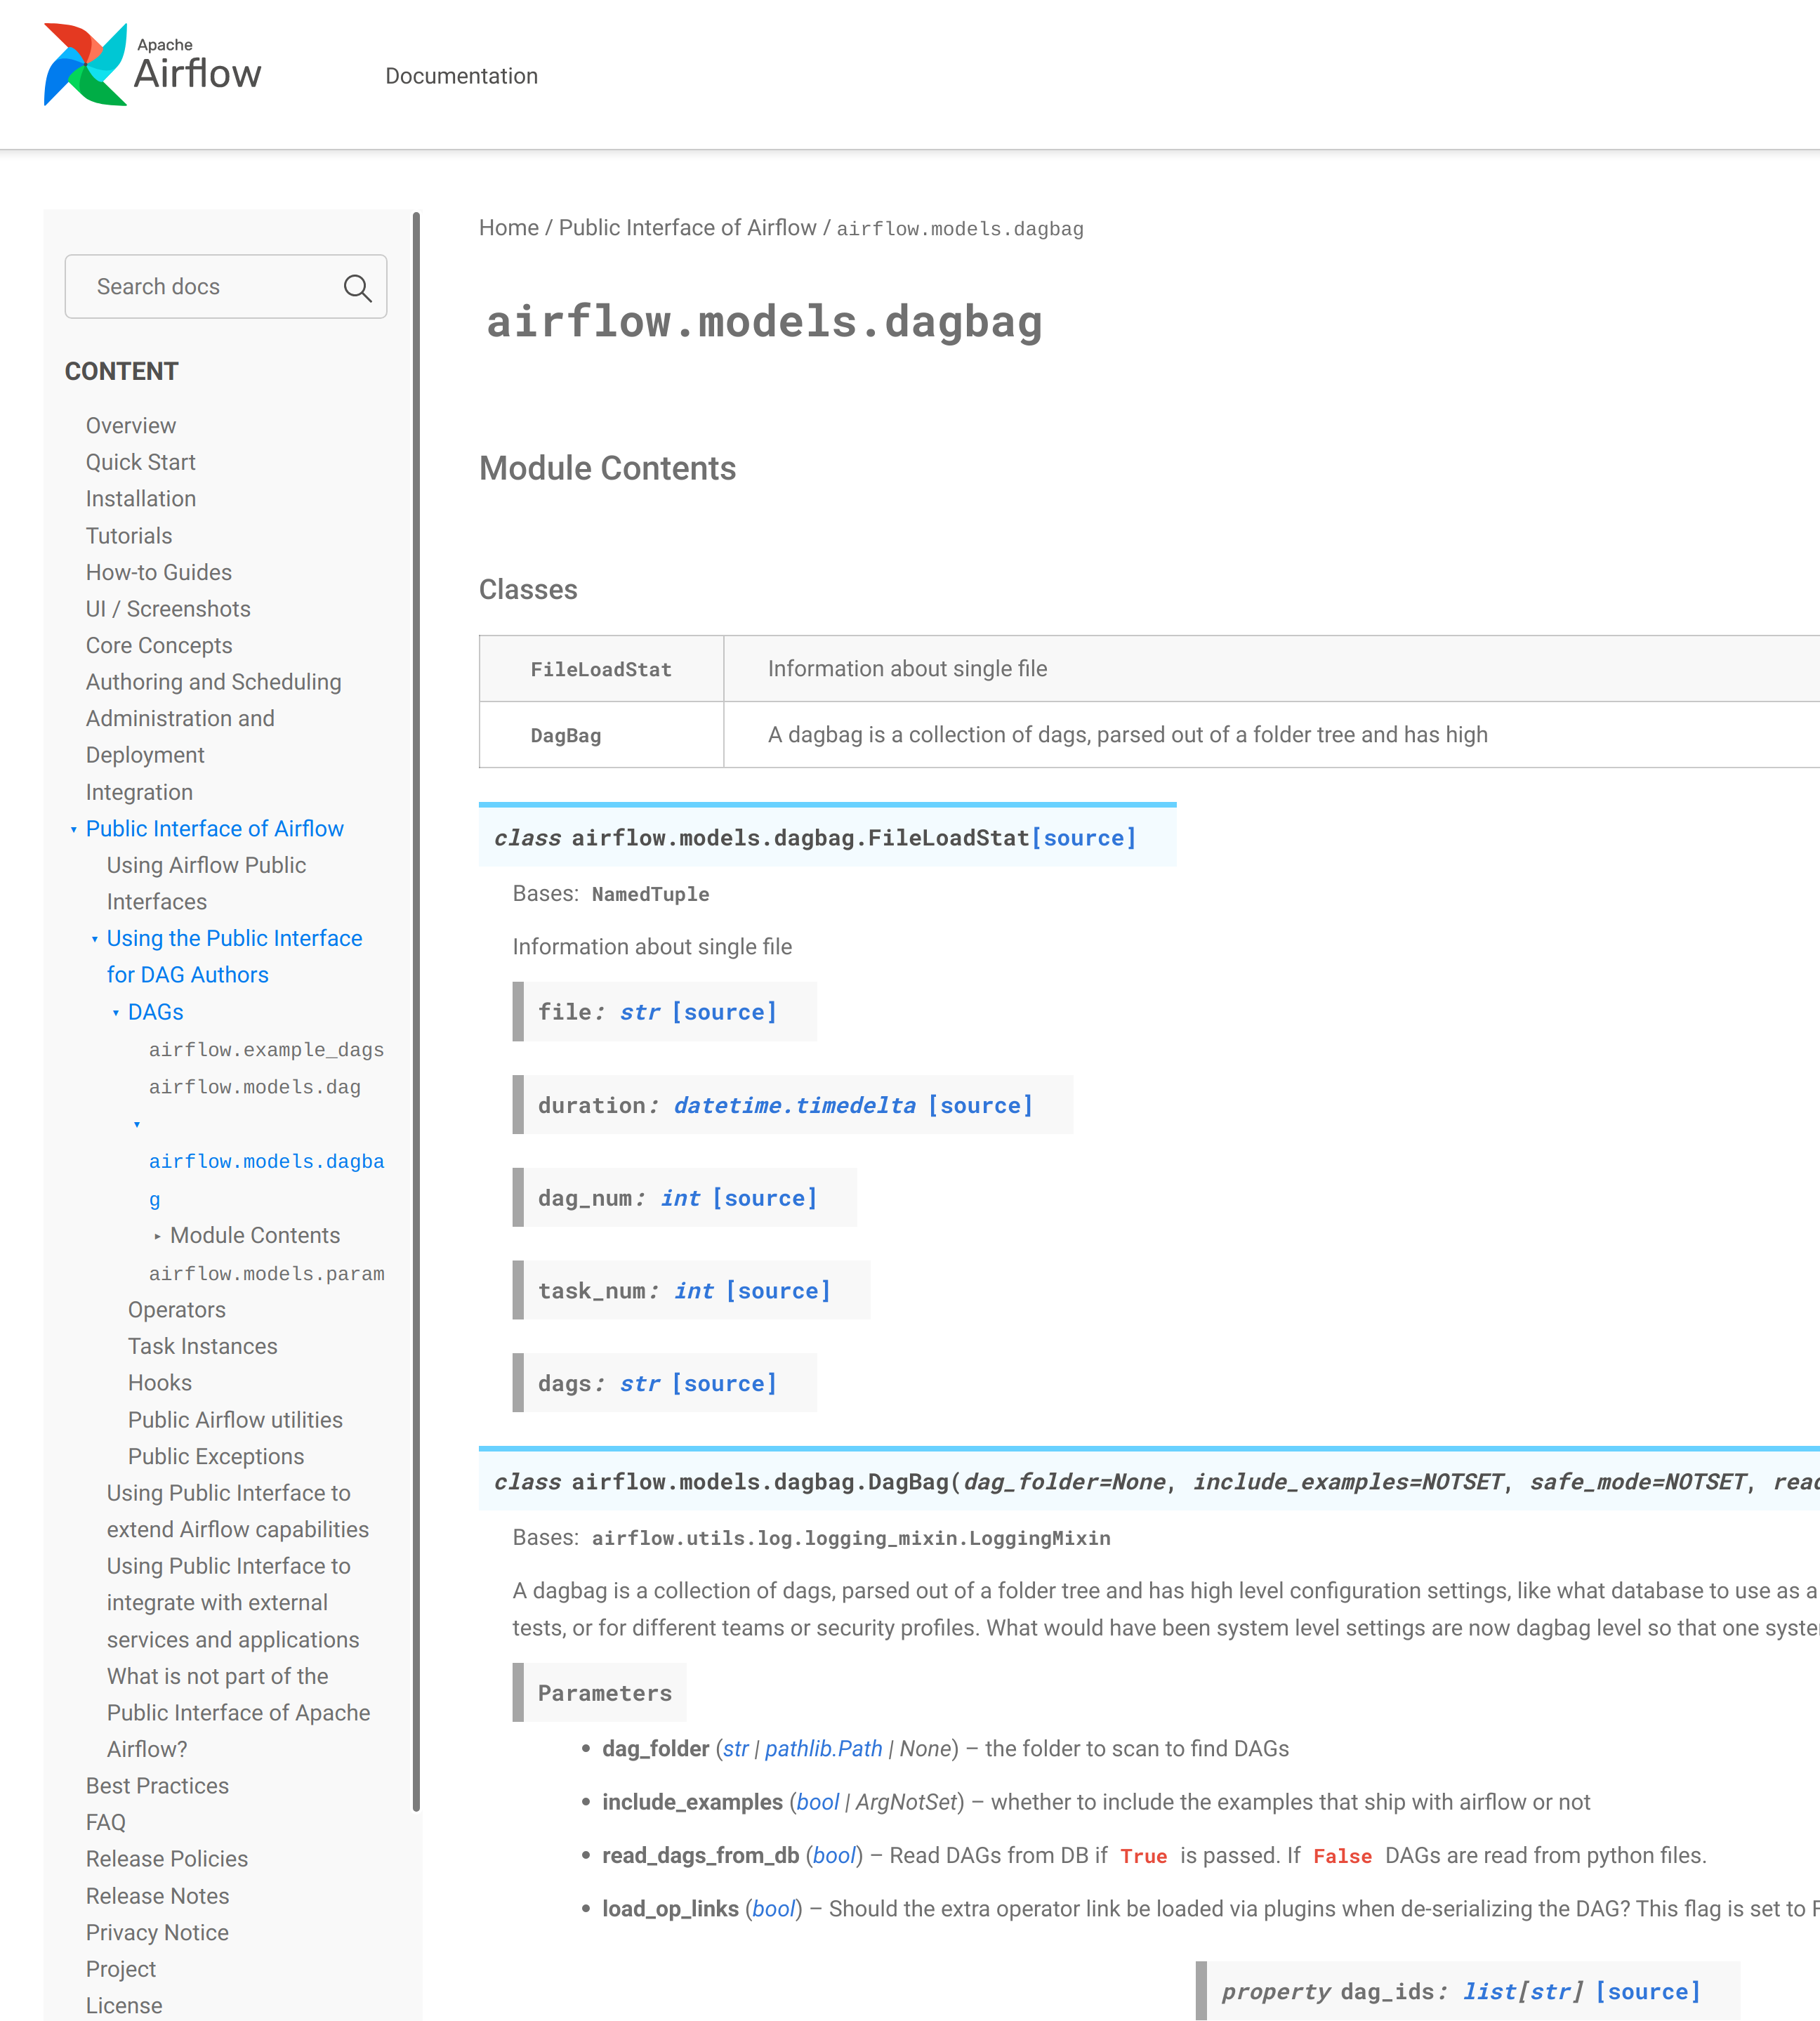Screen dimensions: 1820x2021
Task: View source for dag_ids property
Action: (1647, 1991)
